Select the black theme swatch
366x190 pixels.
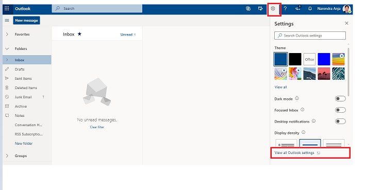(295, 59)
